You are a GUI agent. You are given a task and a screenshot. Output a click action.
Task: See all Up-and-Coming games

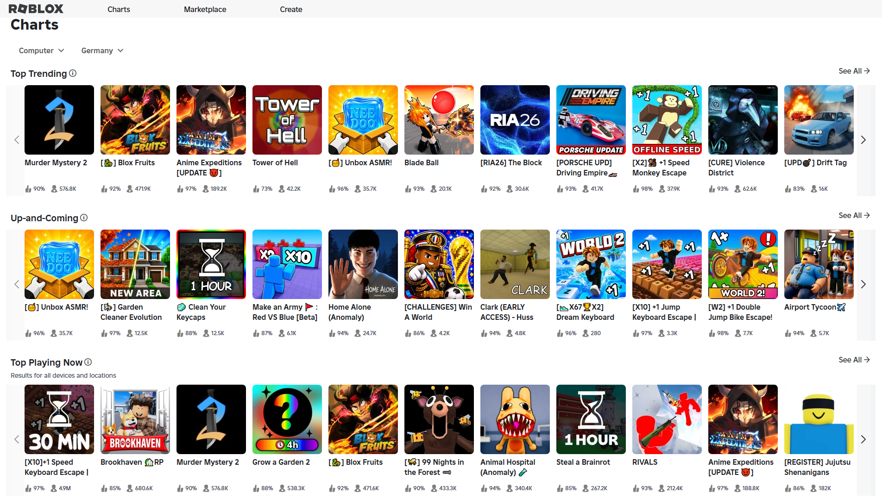pos(854,215)
